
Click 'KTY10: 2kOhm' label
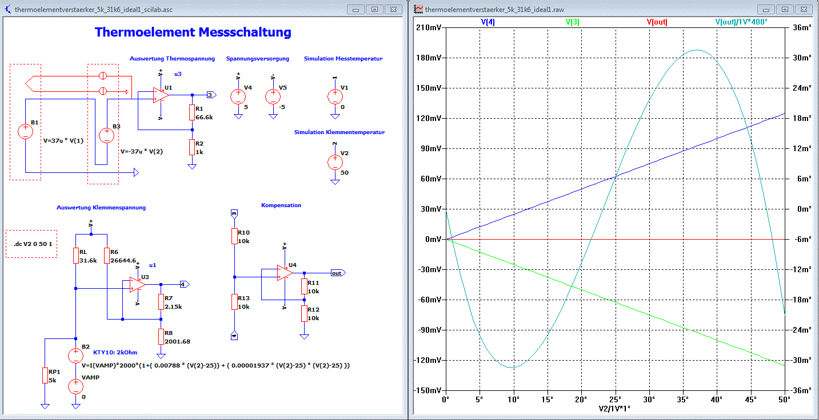115,352
